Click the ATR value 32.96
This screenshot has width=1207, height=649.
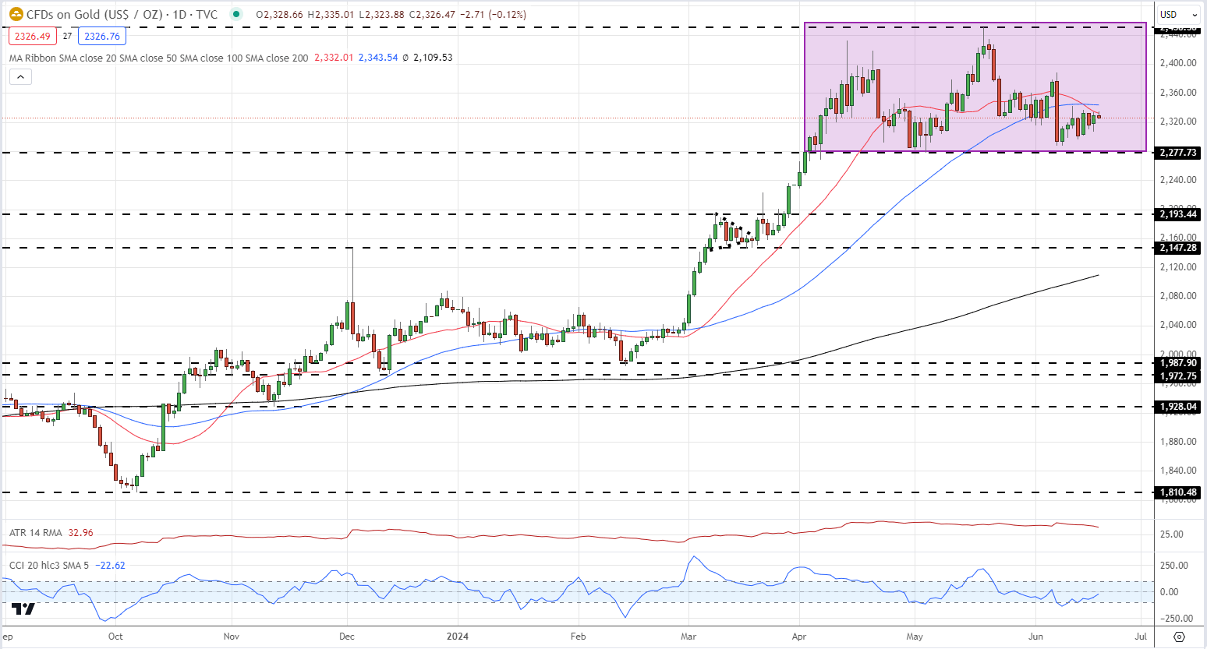pyautogui.click(x=81, y=533)
